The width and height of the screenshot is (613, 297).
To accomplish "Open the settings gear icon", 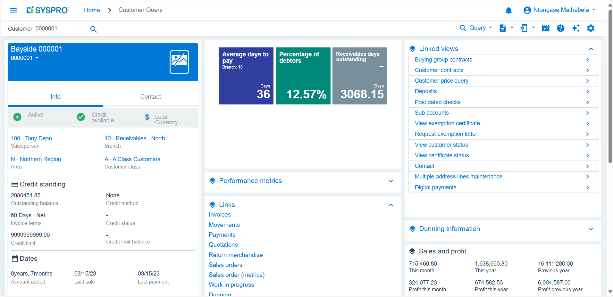I will [x=591, y=28].
